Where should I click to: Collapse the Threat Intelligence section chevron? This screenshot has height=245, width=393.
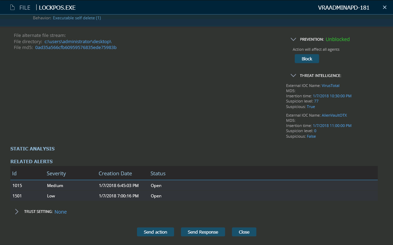click(293, 75)
